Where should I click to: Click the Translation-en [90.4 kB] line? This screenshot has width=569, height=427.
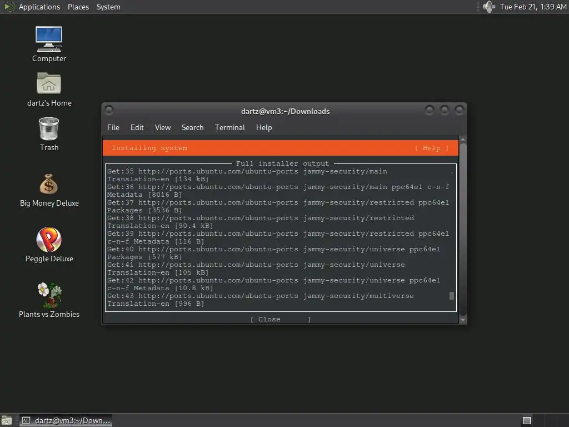click(x=160, y=226)
